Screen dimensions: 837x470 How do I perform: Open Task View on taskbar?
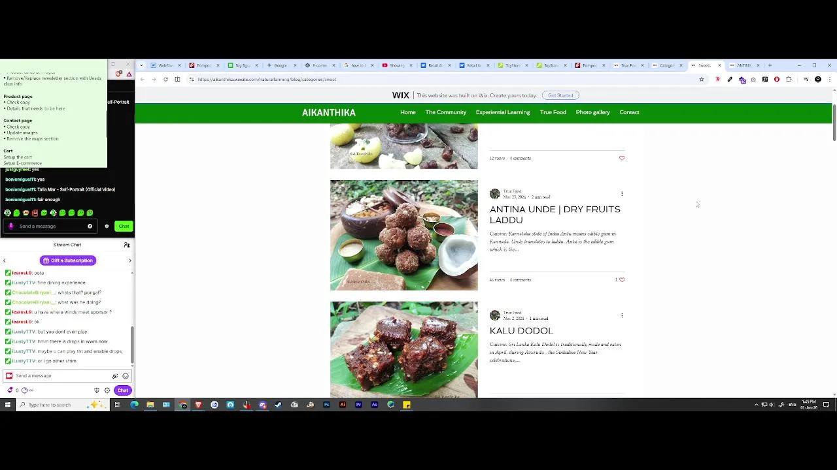(x=118, y=405)
